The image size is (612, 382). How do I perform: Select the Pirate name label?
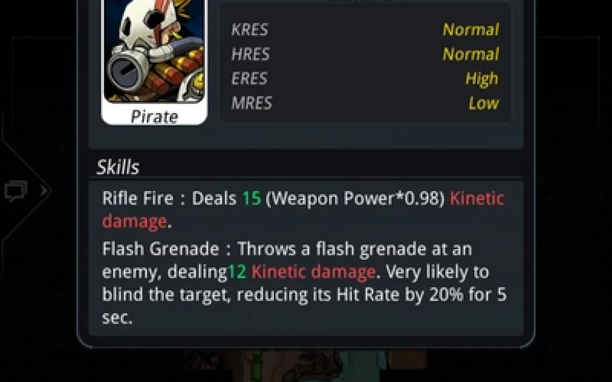click(x=154, y=116)
